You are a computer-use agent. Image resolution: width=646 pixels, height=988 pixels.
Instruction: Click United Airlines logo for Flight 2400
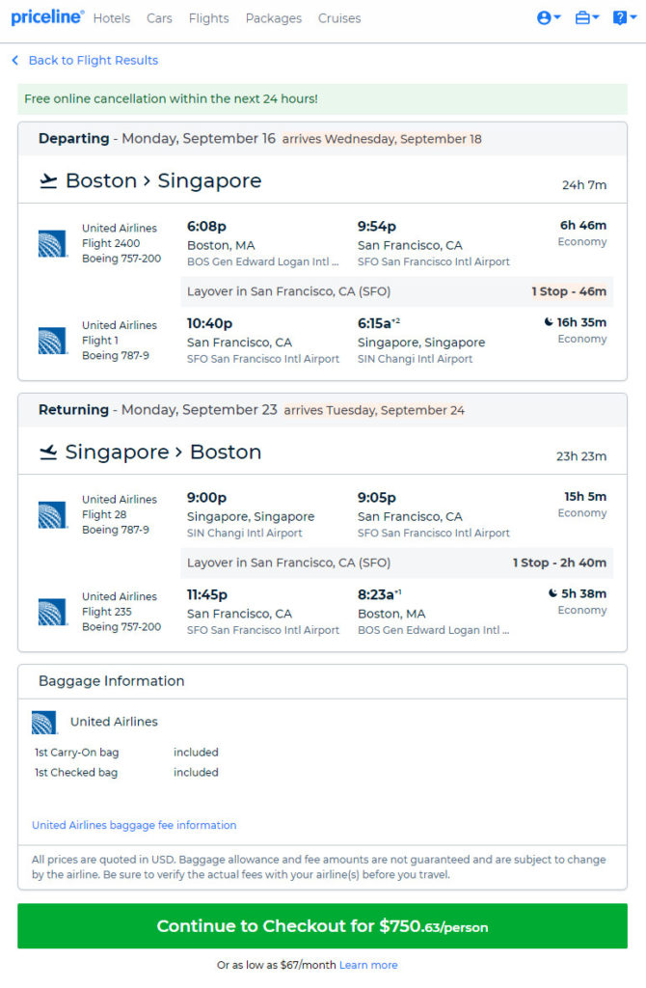(x=51, y=243)
